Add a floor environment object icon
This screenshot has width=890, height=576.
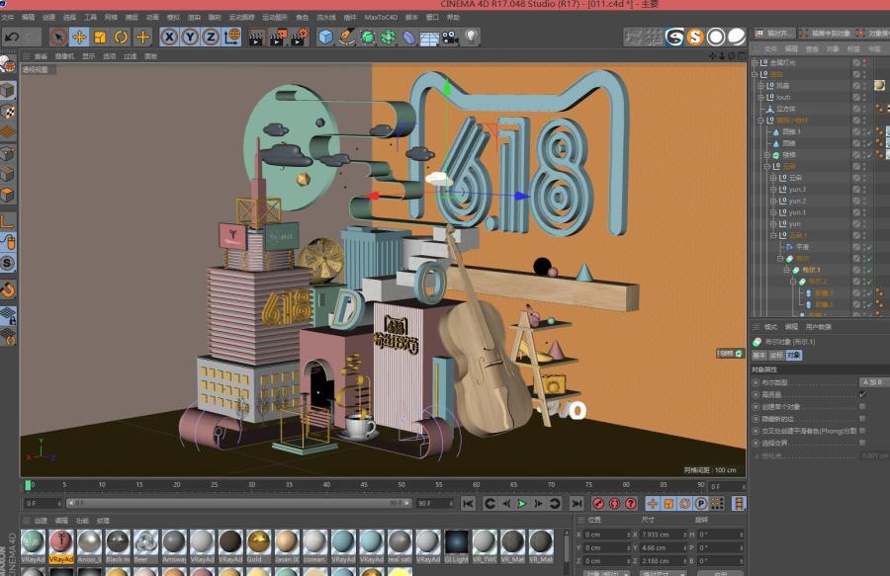429,38
